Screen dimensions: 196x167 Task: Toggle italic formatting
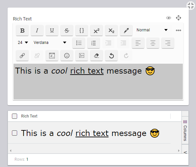tap(37, 30)
